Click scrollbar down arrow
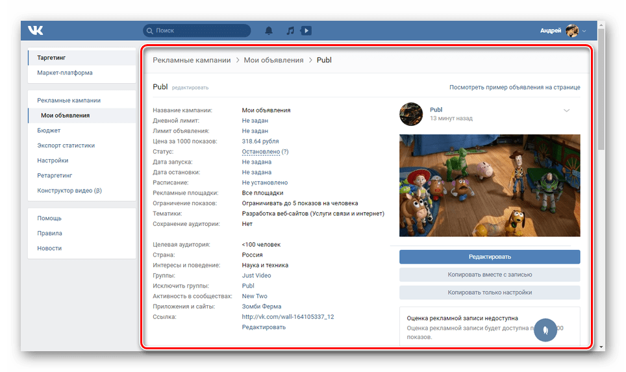This screenshot has width=626, height=372. click(x=601, y=347)
